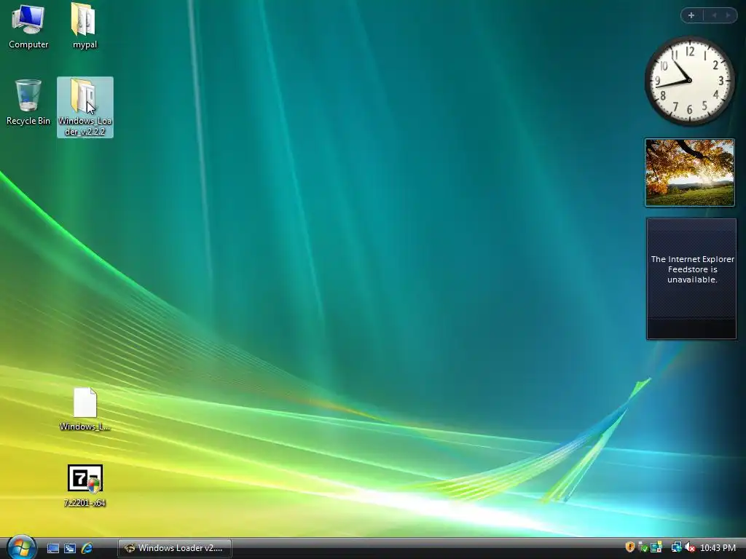Click the Windows Security alert shield tray icon
This screenshot has height=559, width=746.
(630, 547)
